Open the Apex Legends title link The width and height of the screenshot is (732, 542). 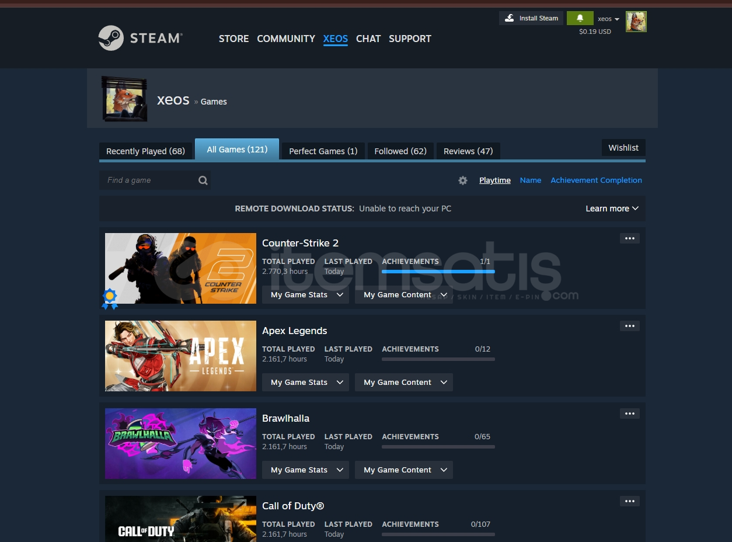point(294,331)
